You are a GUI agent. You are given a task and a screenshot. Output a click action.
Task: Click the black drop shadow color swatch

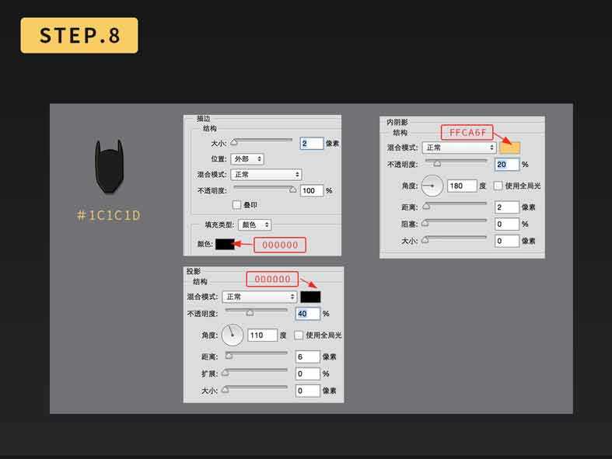[x=310, y=297]
